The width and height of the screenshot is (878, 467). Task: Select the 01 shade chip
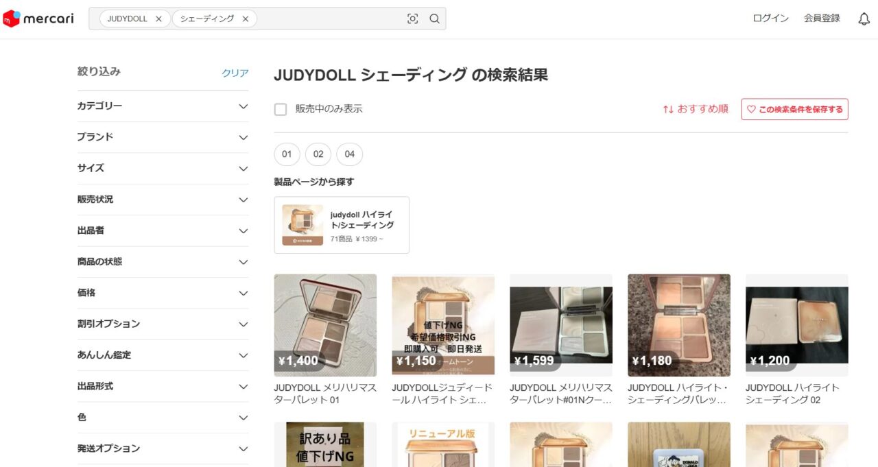[287, 154]
